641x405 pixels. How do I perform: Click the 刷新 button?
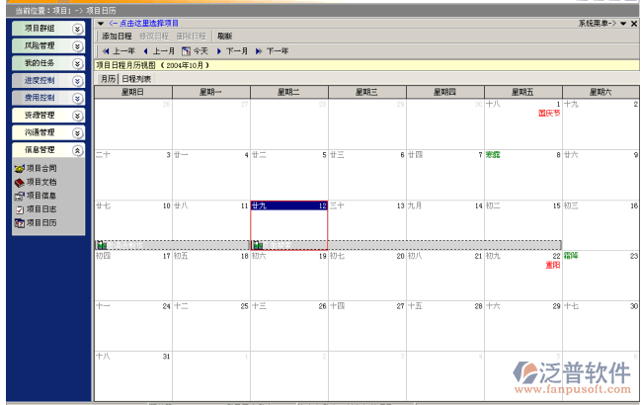point(224,36)
